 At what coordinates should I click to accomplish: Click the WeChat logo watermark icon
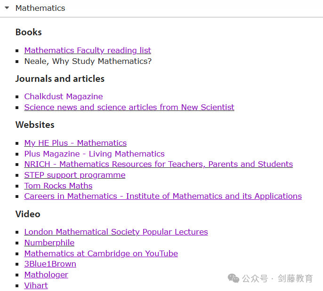coord(234,278)
